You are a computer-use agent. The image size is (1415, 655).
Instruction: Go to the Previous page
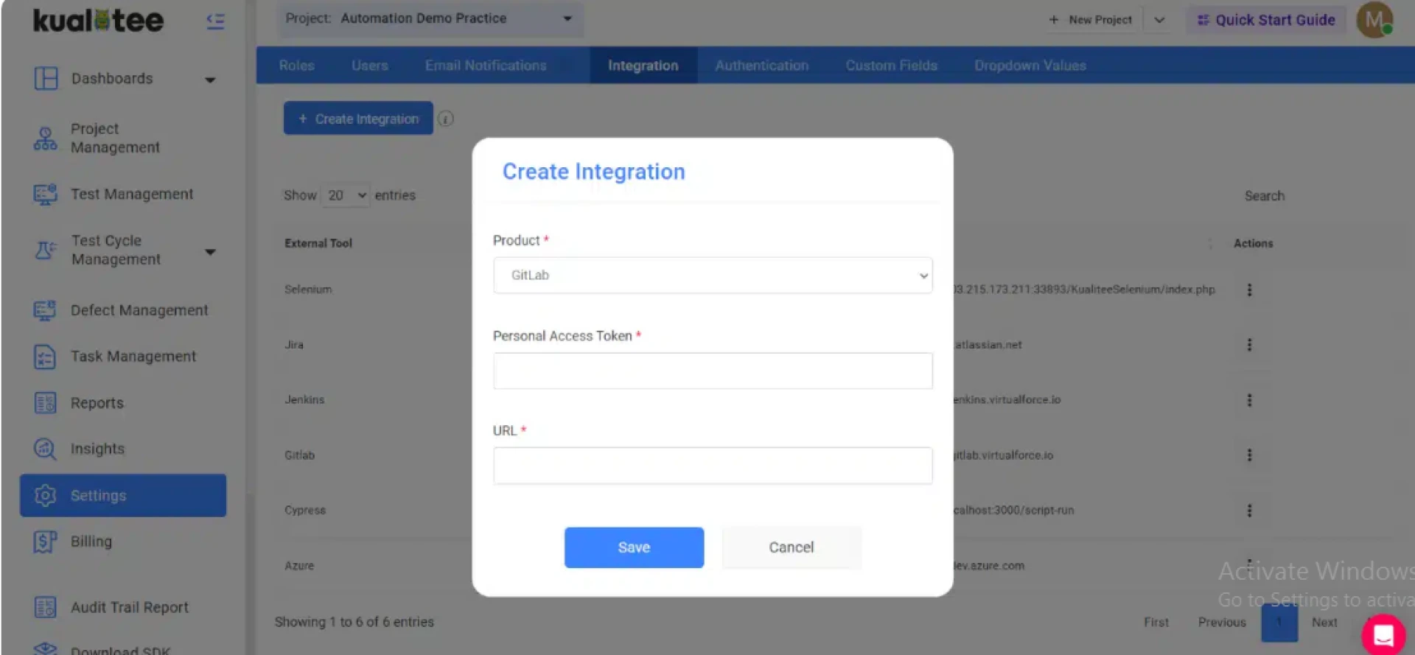(1221, 623)
